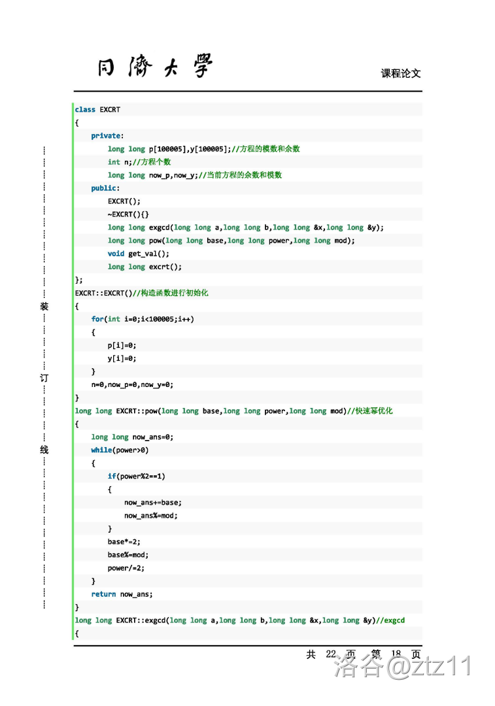Click the 'public:' keyword
This screenshot has height=706, width=495.
[105, 188]
